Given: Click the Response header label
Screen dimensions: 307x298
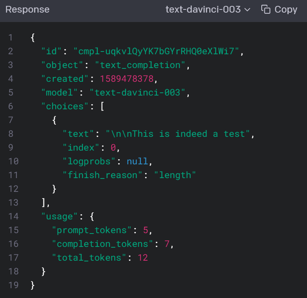Looking at the screenshot, I should pos(28,9).
